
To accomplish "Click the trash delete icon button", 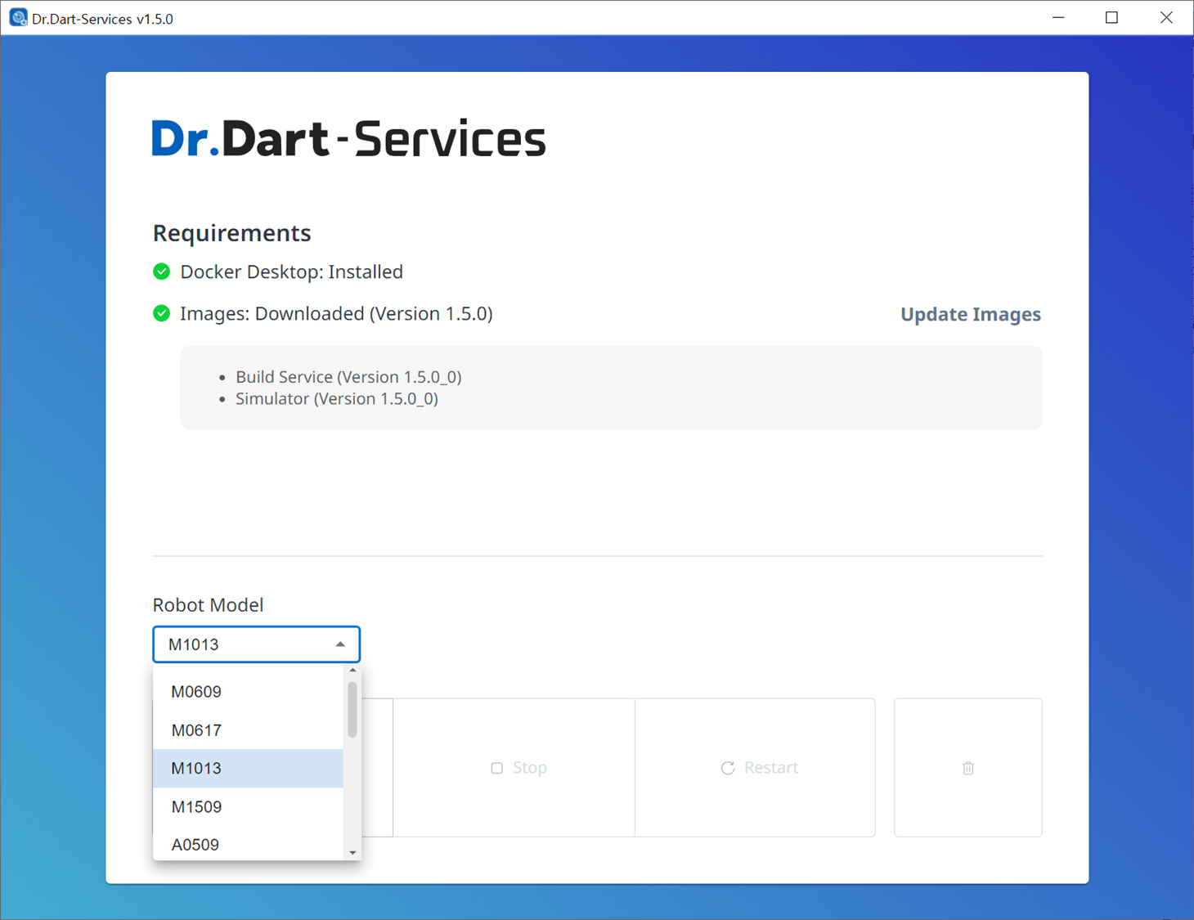I will click(x=967, y=767).
